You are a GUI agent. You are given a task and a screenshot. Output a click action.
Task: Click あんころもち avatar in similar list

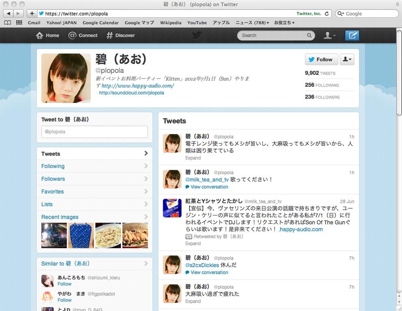[48, 281]
